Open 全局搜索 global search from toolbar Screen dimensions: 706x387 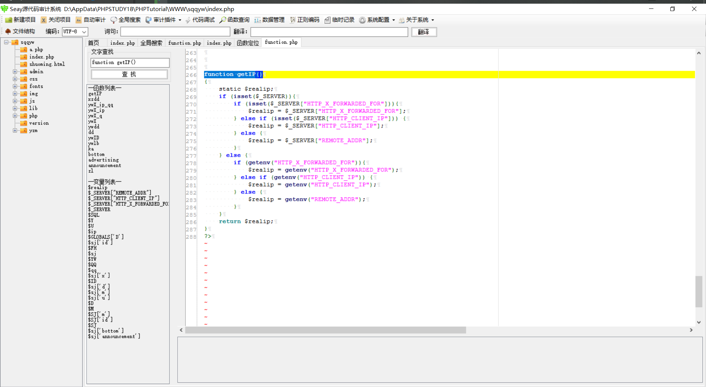click(125, 20)
